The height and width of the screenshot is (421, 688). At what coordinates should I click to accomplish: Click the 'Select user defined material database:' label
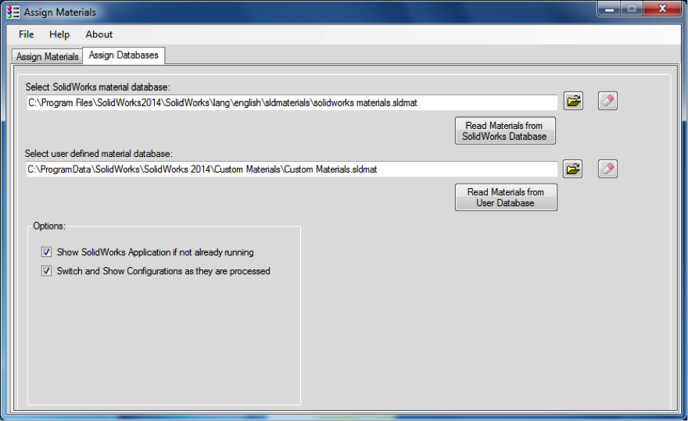click(x=99, y=154)
